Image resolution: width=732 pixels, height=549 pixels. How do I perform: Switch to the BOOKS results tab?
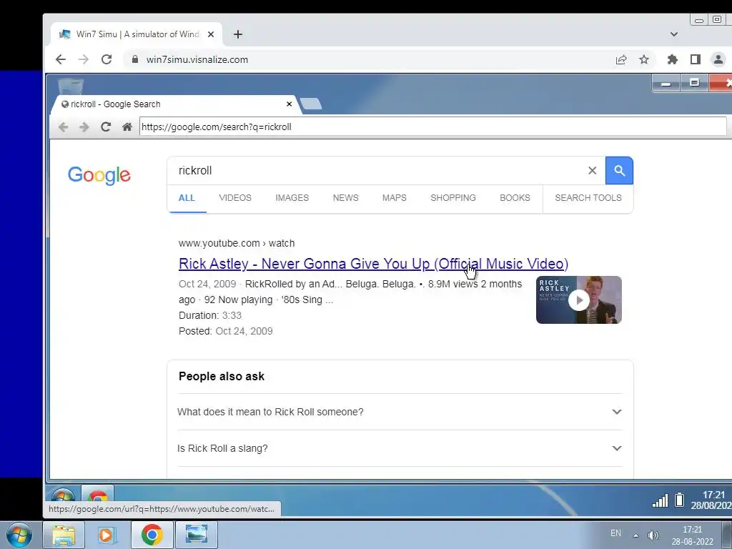(x=515, y=198)
